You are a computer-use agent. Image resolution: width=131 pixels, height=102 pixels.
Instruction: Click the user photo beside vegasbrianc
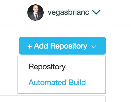pos(35,13)
